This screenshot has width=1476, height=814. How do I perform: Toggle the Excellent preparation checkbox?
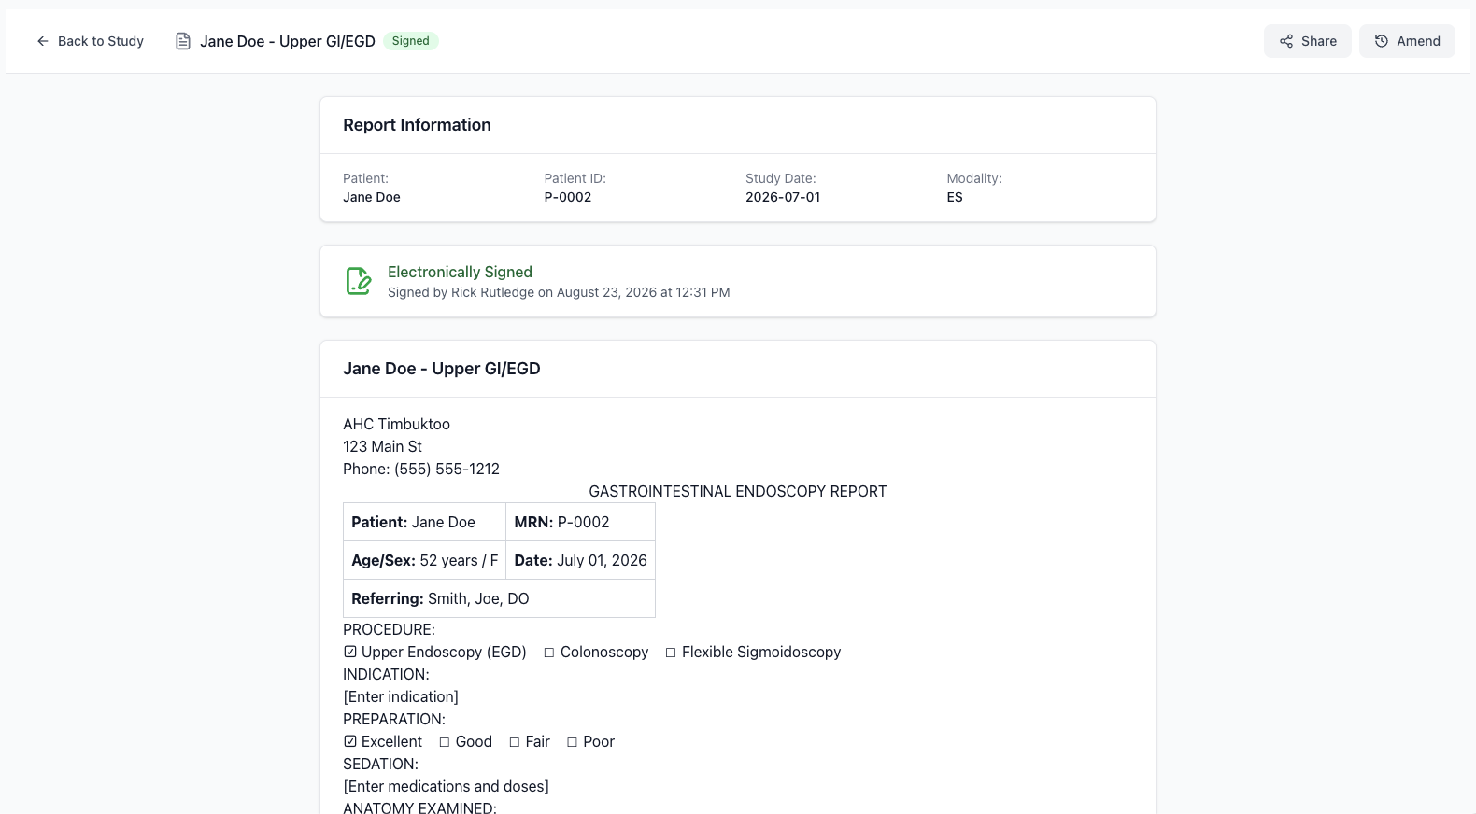[350, 741]
